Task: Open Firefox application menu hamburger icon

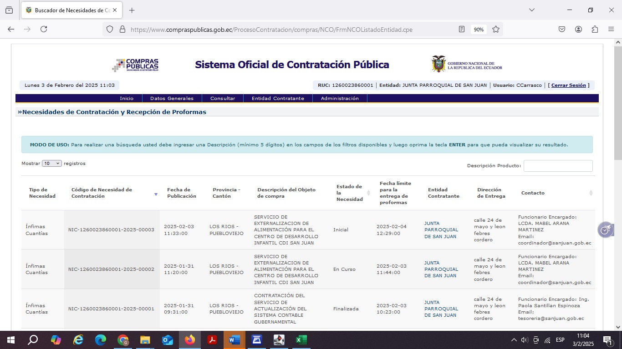Action: (611, 29)
